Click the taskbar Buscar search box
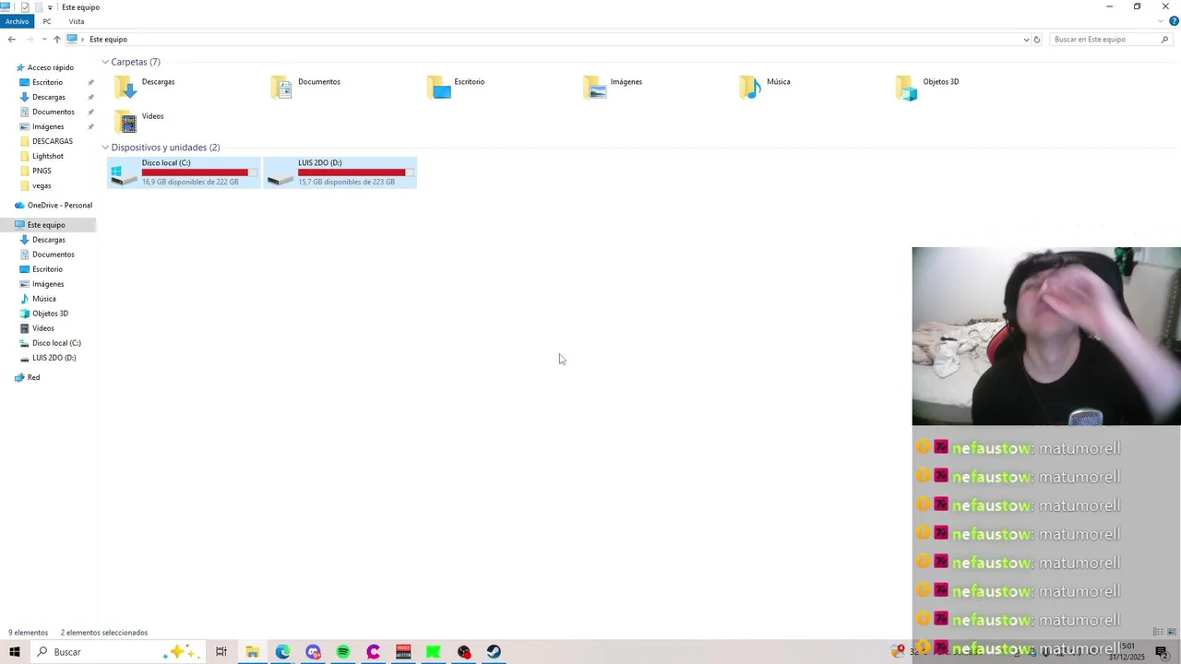The image size is (1181, 664). [x=116, y=652]
